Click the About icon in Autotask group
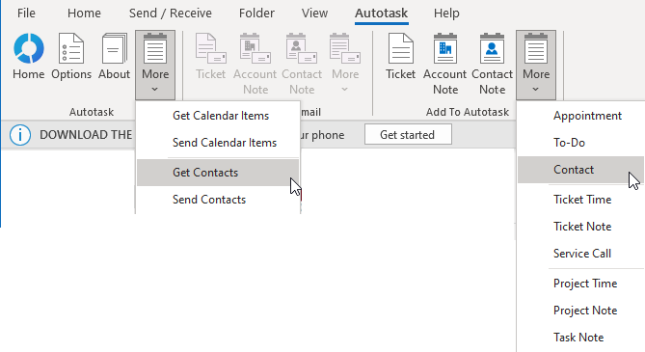Image resolution: width=645 pixels, height=352 pixels. (114, 48)
